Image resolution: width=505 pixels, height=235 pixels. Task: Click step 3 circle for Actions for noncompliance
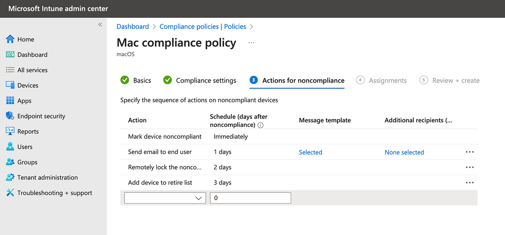click(x=254, y=80)
